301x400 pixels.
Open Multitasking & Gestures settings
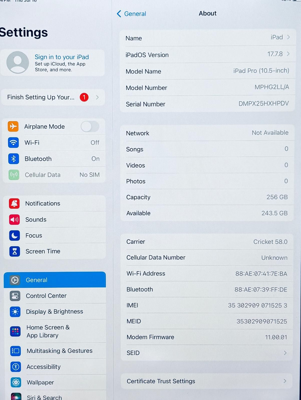tap(55, 351)
